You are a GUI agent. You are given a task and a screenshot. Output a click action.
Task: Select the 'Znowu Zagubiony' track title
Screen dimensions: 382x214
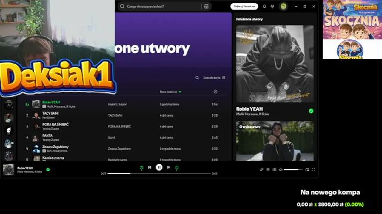point(56,147)
